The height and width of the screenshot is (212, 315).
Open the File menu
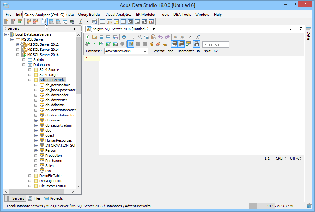tap(9, 15)
